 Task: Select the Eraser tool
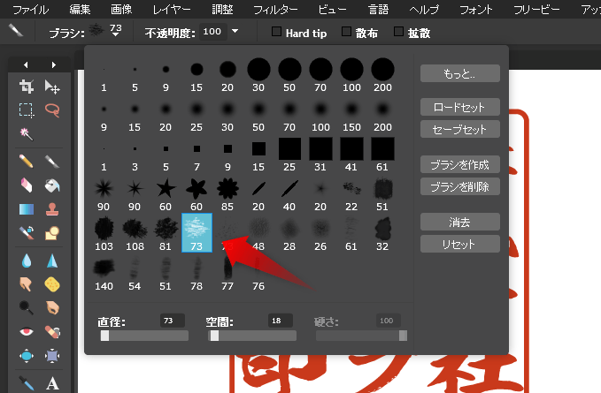click(x=27, y=185)
